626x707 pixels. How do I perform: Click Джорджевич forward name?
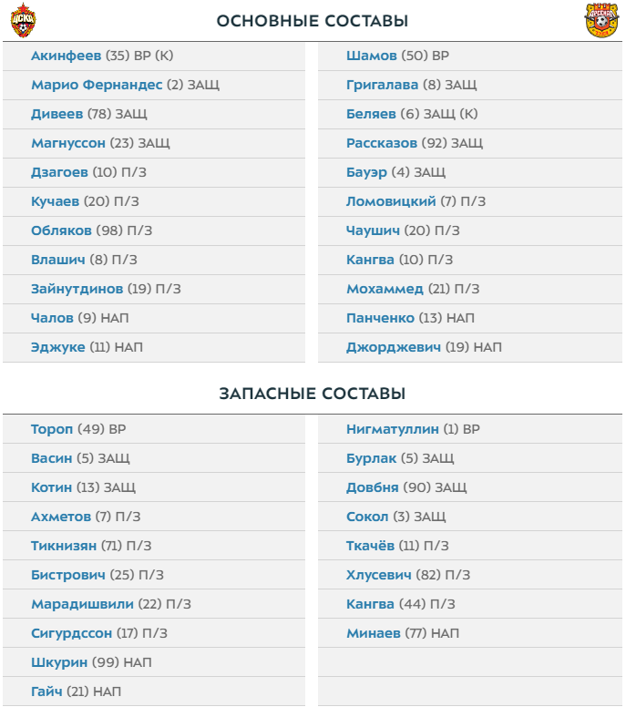394,347
